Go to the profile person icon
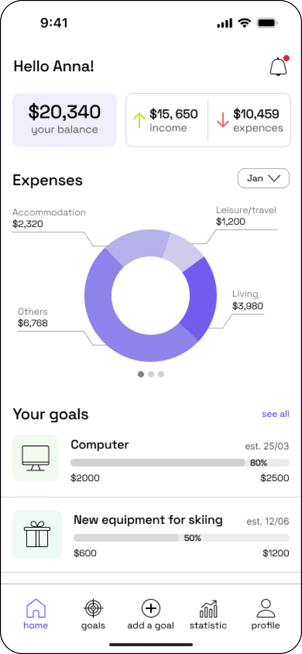The width and height of the screenshot is (302, 654). [x=266, y=608]
